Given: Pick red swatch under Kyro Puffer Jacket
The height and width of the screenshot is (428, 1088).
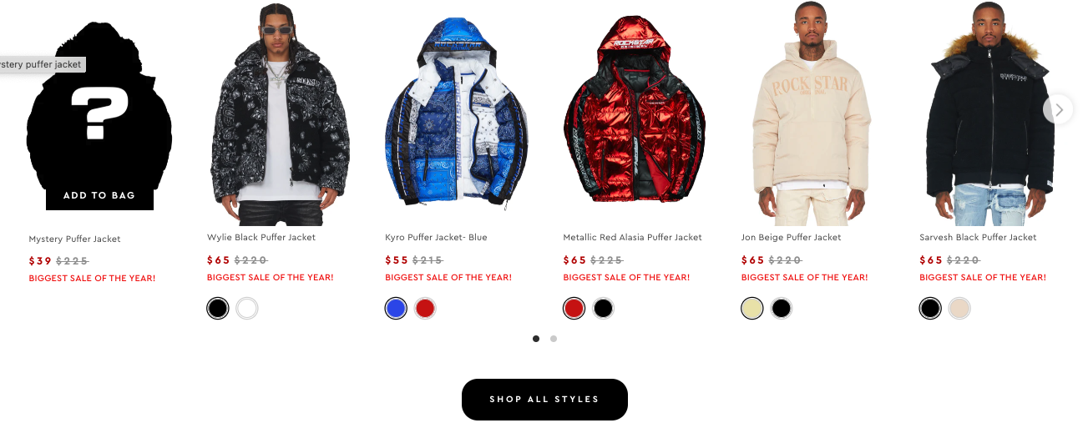Looking at the screenshot, I should (425, 309).
